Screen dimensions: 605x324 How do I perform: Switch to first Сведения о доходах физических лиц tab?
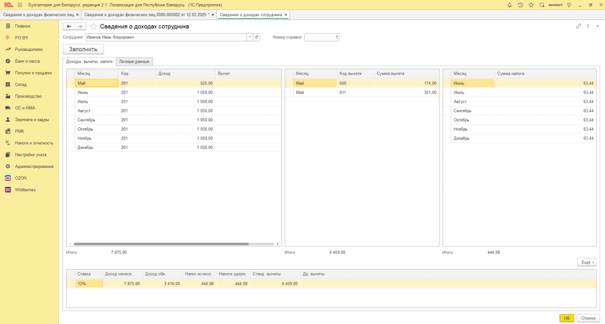38,15
